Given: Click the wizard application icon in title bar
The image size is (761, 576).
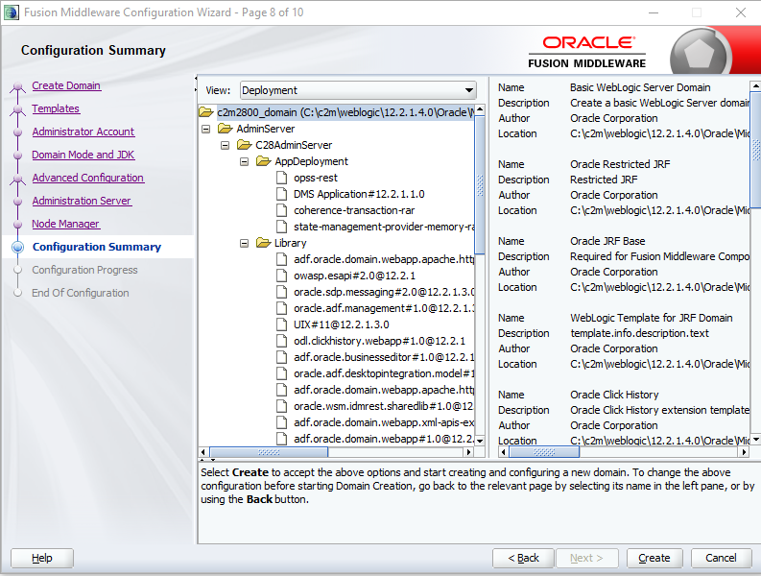Looking at the screenshot, I should [x=12, y=12].
